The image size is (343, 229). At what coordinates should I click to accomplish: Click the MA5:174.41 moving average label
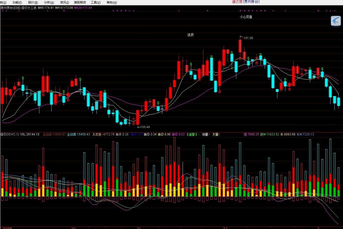tap(46, 8)
